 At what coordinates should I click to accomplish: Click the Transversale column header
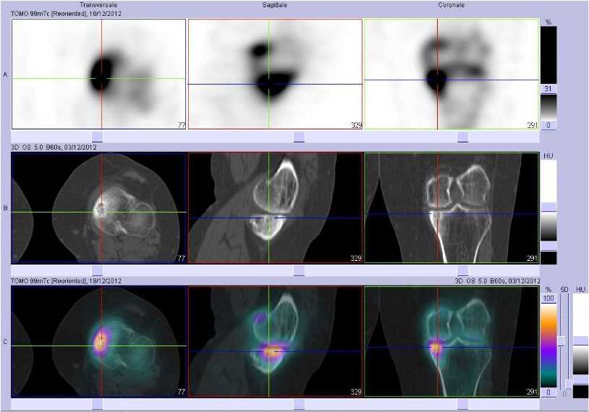pyautogui.click(x=98, y=5)
